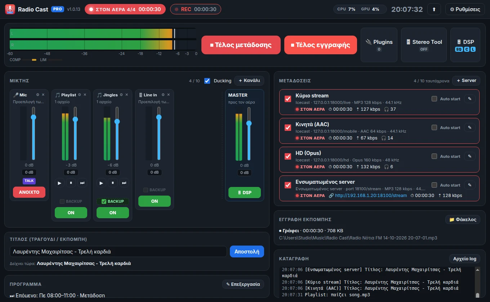Open the Mic channel settings gear

click(x=37, y=95)
